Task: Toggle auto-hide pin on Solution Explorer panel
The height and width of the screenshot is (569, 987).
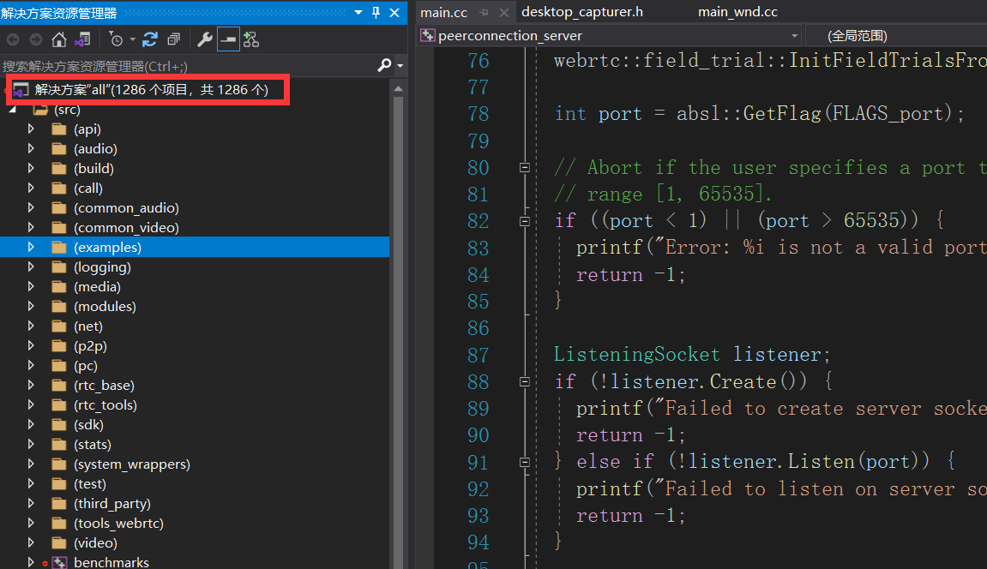Action: click(376, 13)
